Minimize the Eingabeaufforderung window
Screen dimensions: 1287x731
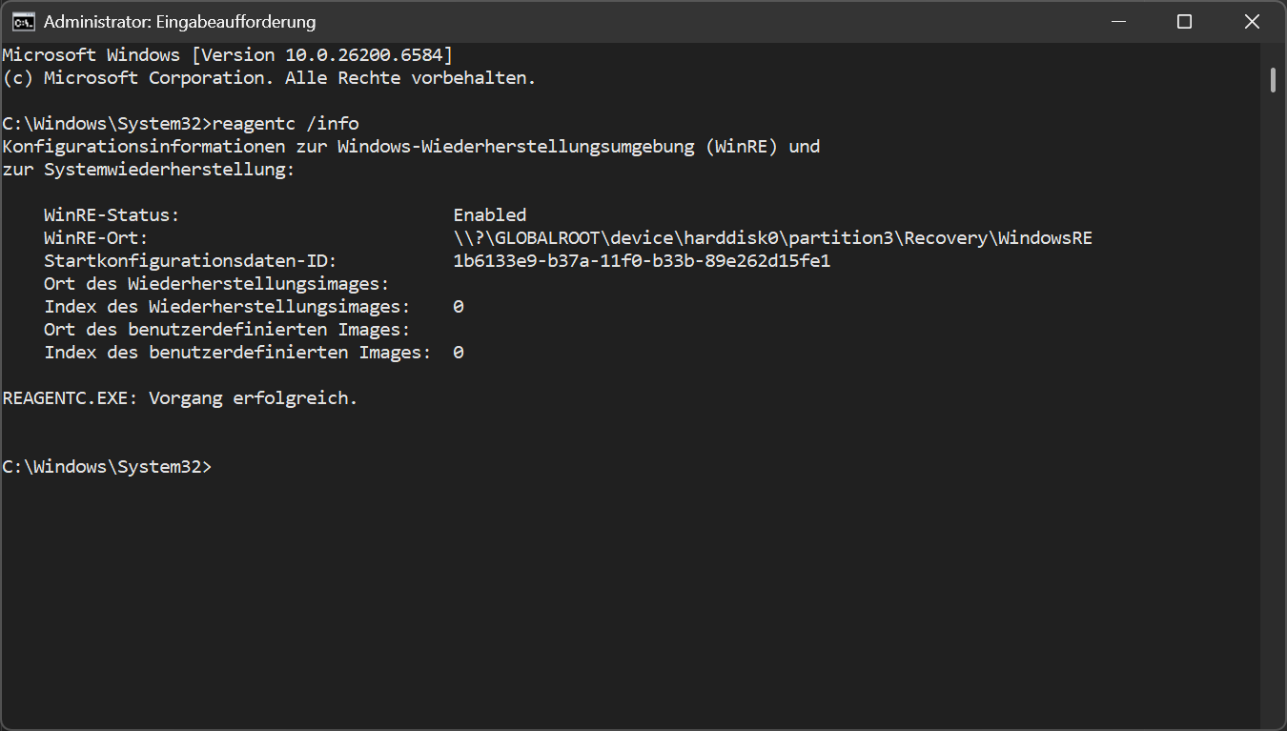click(1116, 21)
